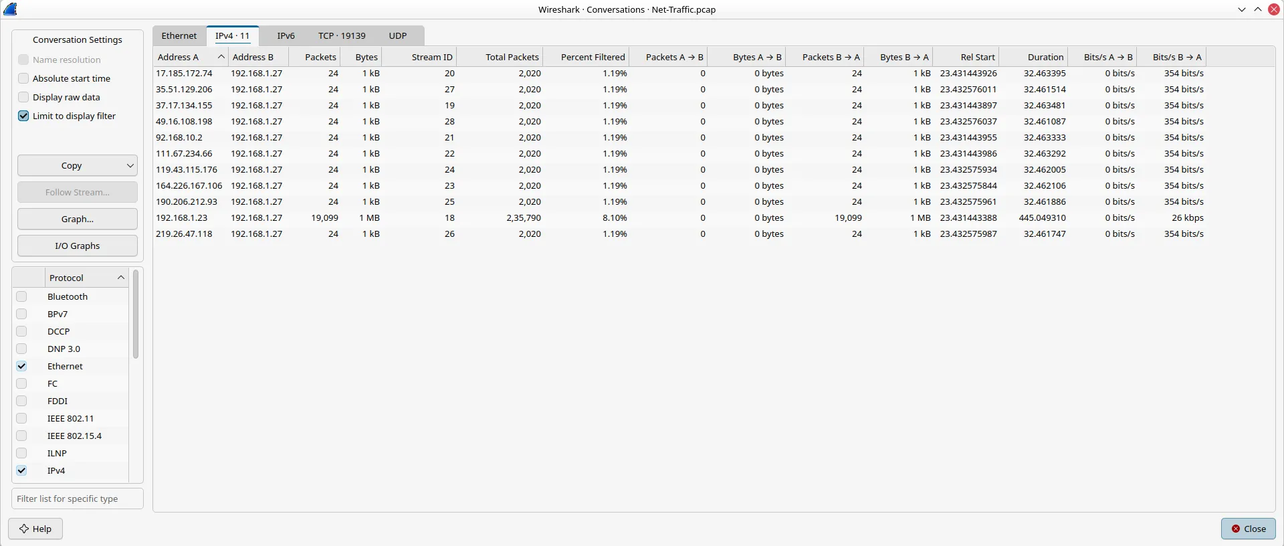Switch to the UDP tab

398,35
